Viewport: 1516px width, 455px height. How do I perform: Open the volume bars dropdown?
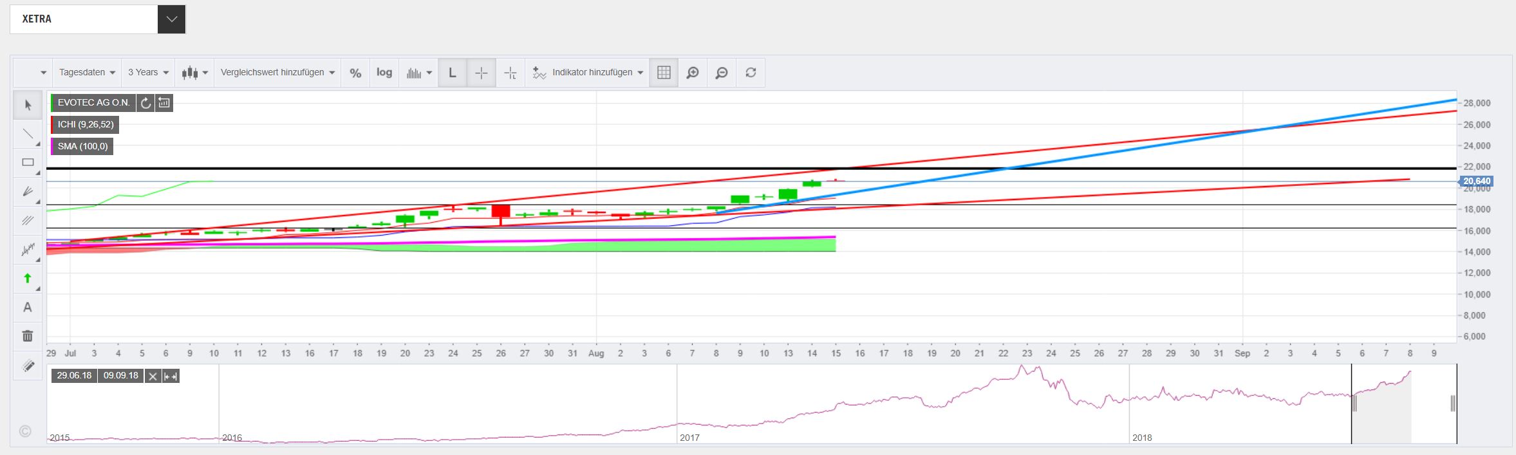coord(418,73)
